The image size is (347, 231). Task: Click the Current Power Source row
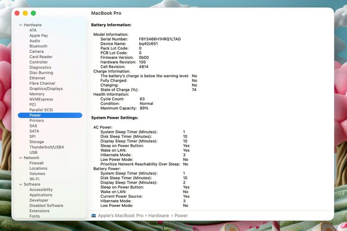[x=145, y=196]
